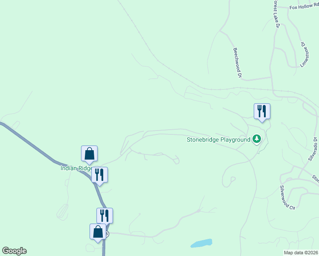This screenshot has width=319, height=256.
Task: Click the shopping bag marker above Indian Ridge
Action: 89,155
